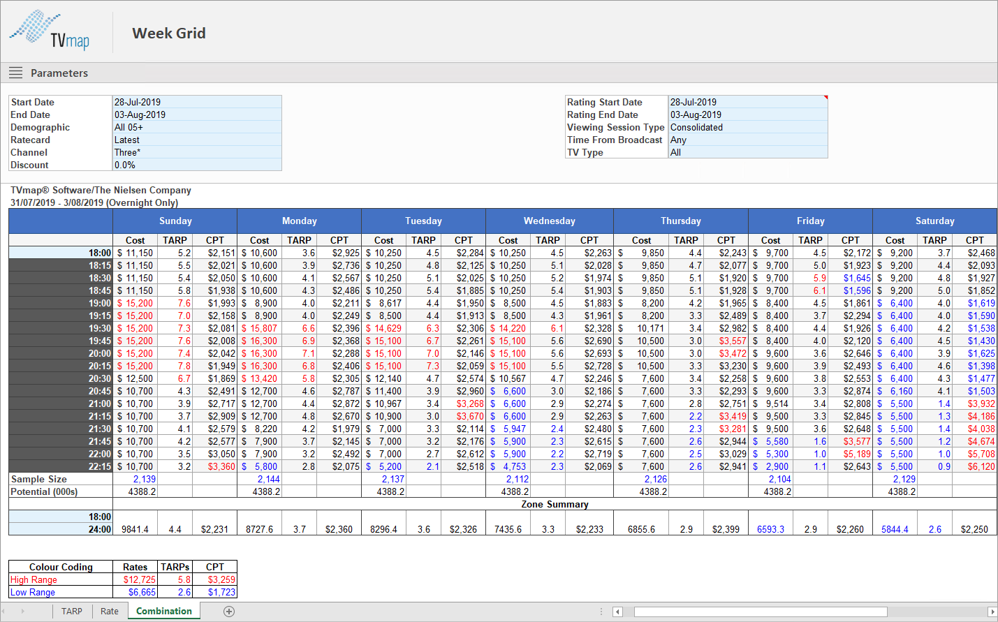Click the Week Grid title
This screenshot has height=622, width=998.
pyautogui.click(x=169, y=34)
